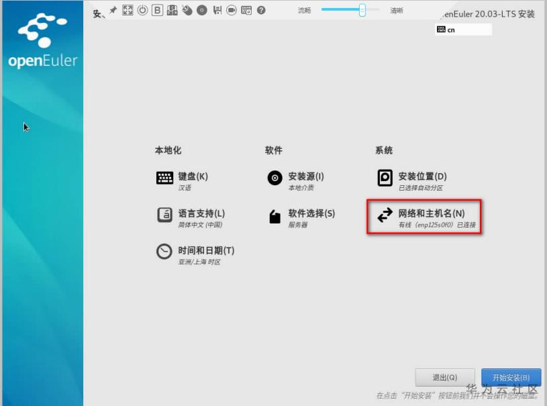This screenshot has height=406, width=547.
Task: Click the 开始安装(B) begin installation button
Action: click(x=511, y=377)
